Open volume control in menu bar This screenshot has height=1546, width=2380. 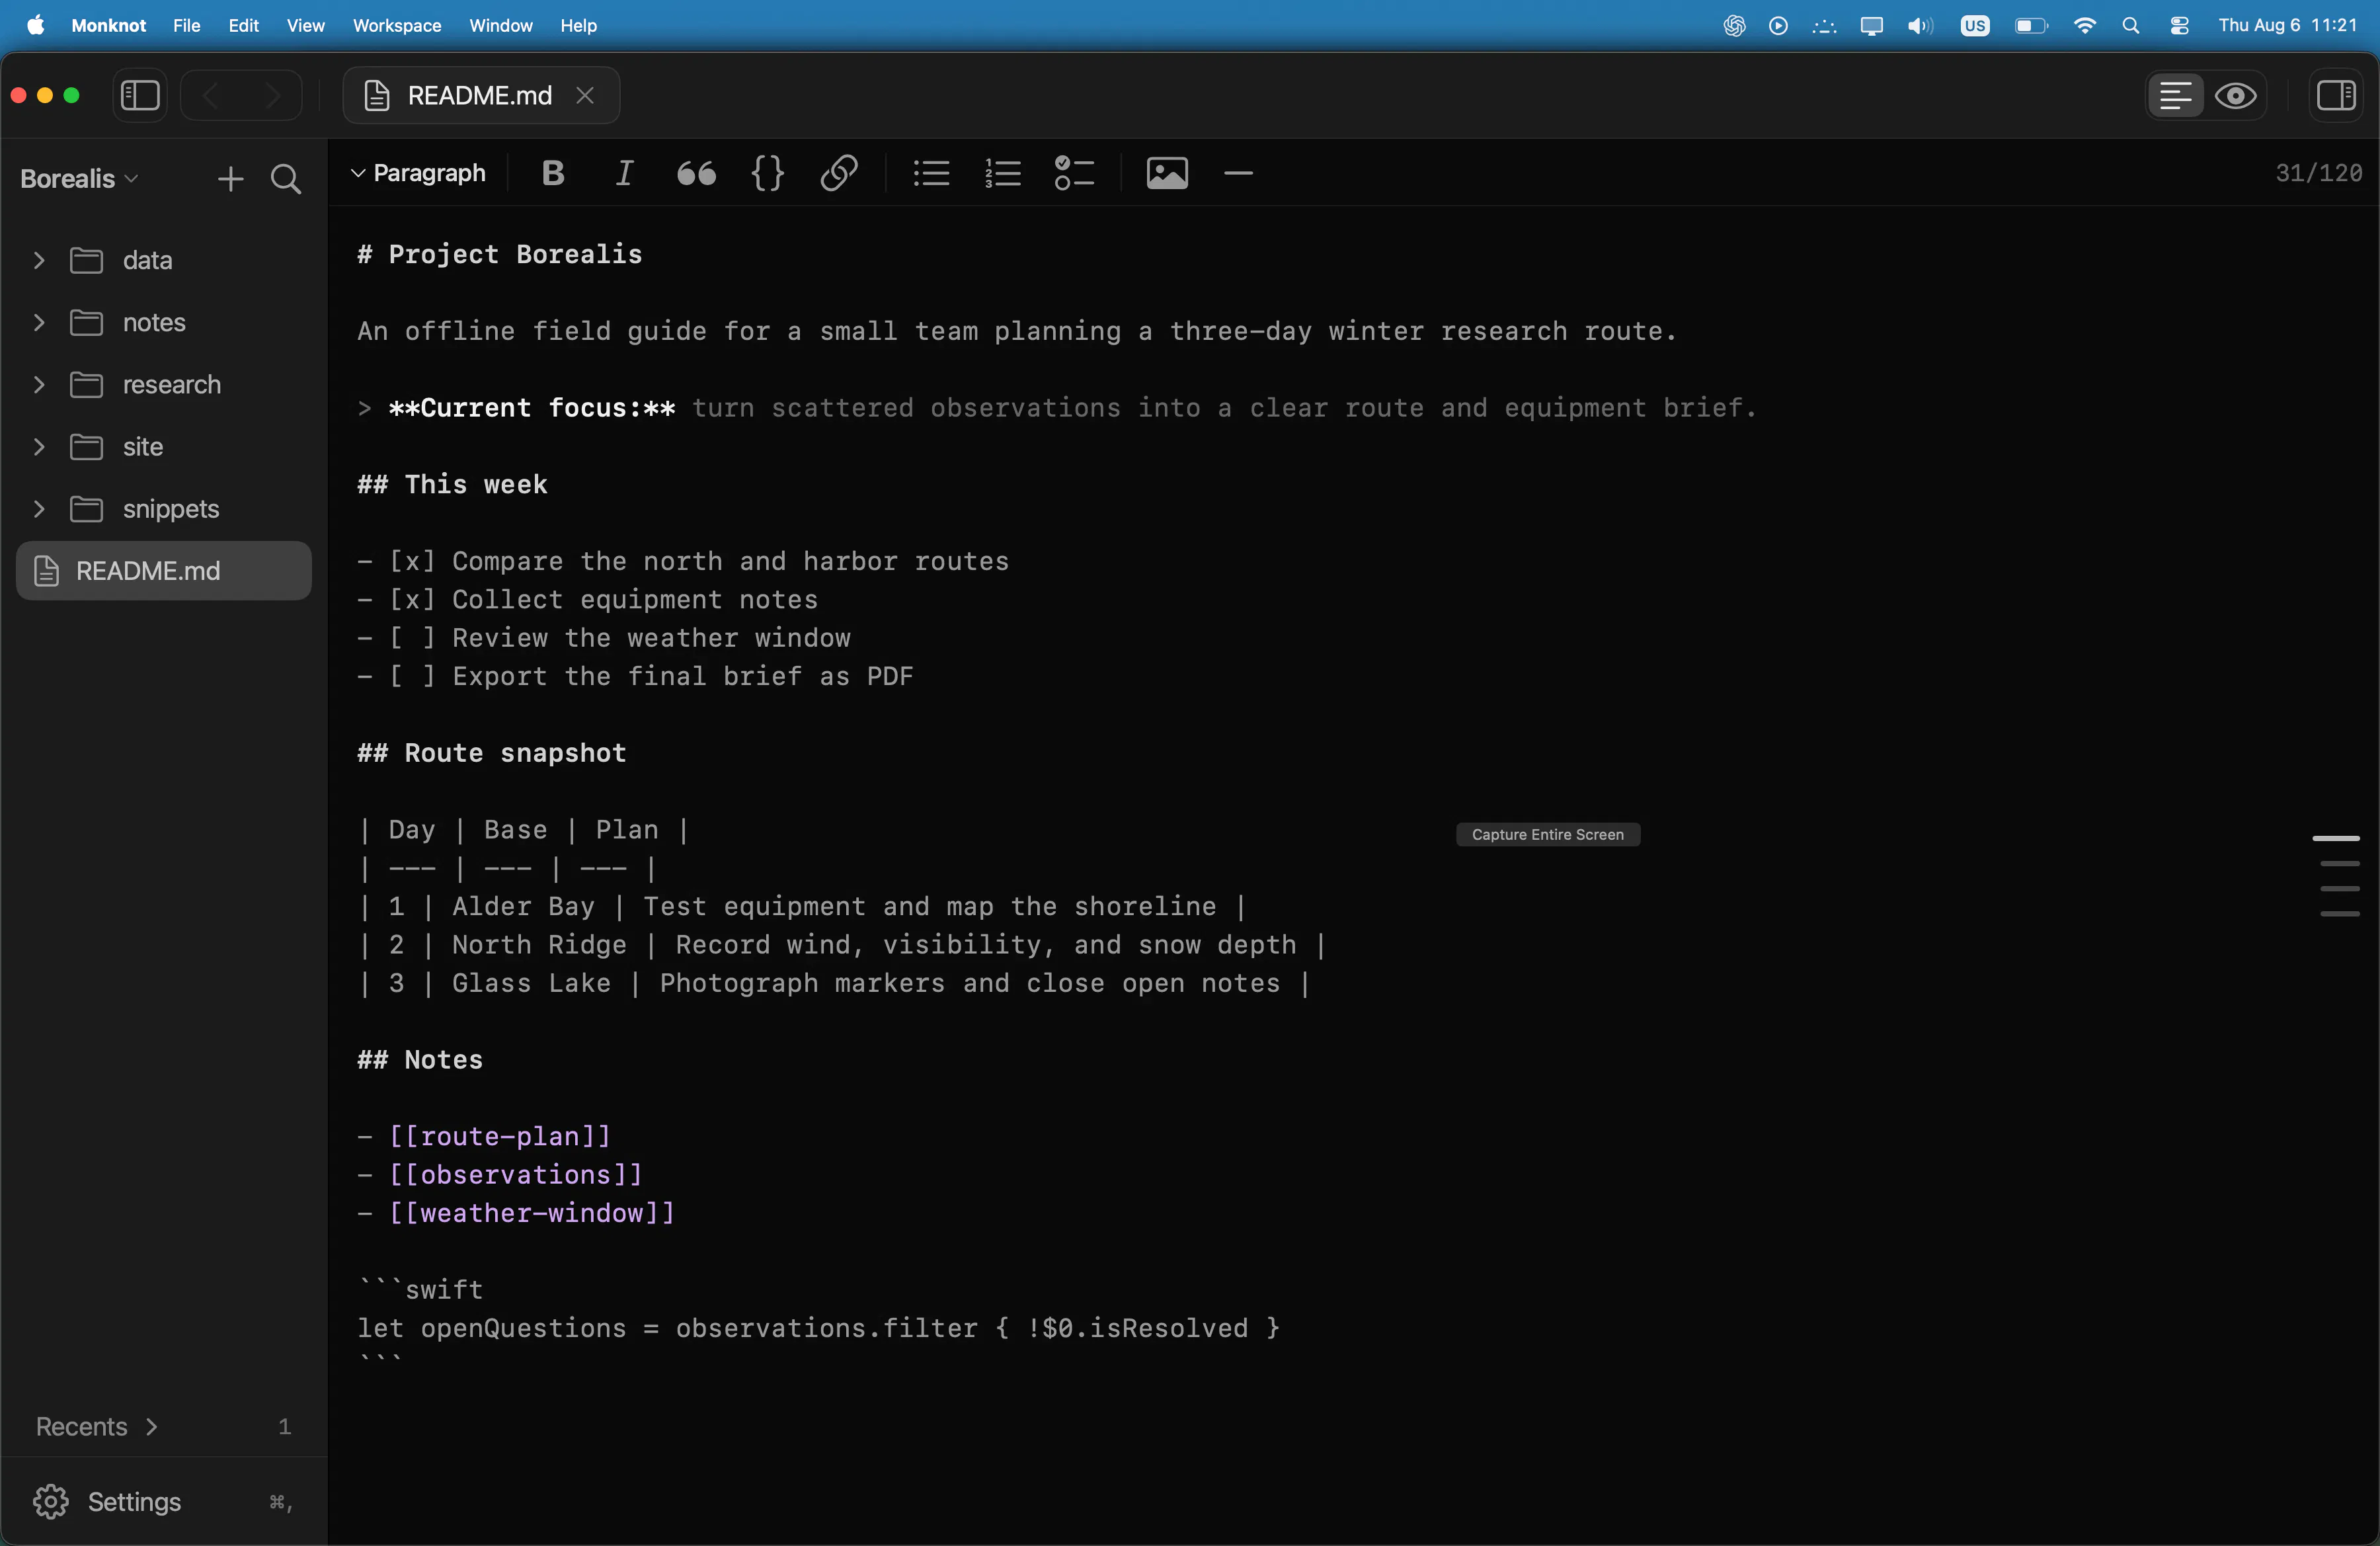[1919, 26]
